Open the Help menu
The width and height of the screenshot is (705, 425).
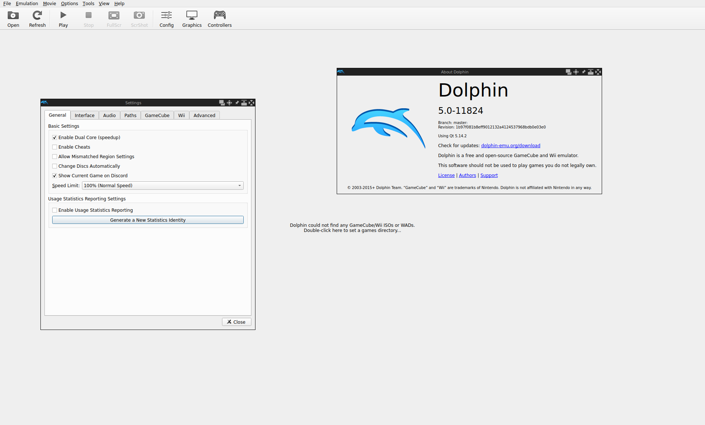(119, 4)
